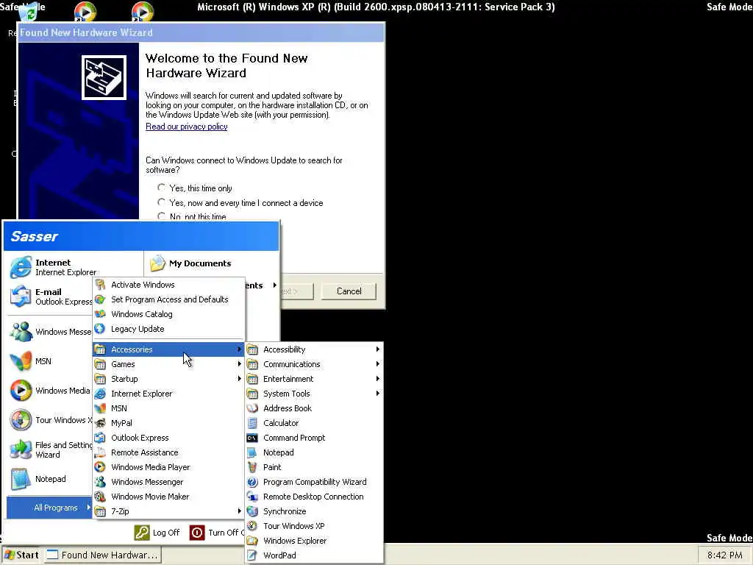Open Tour Windows XP in Accessories
The image size is (753, 565).
point(314,525)
